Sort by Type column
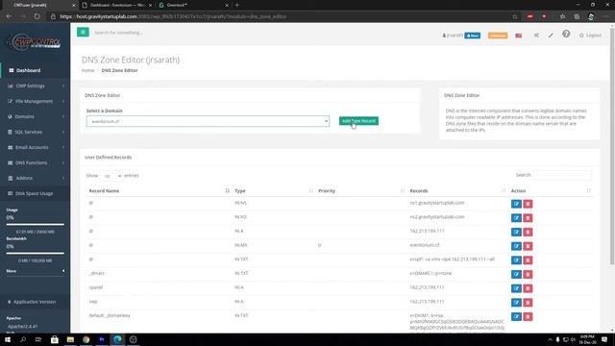Viewport: 615px width, 346px height. (x=273, y=190)
